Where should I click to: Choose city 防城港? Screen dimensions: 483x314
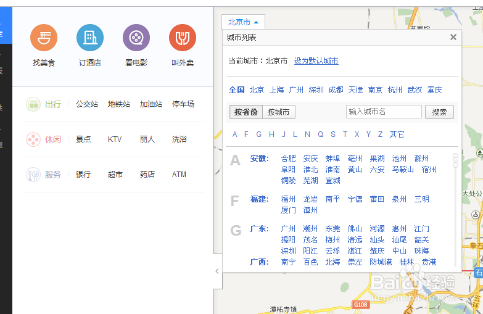click(x=381, y=262)
